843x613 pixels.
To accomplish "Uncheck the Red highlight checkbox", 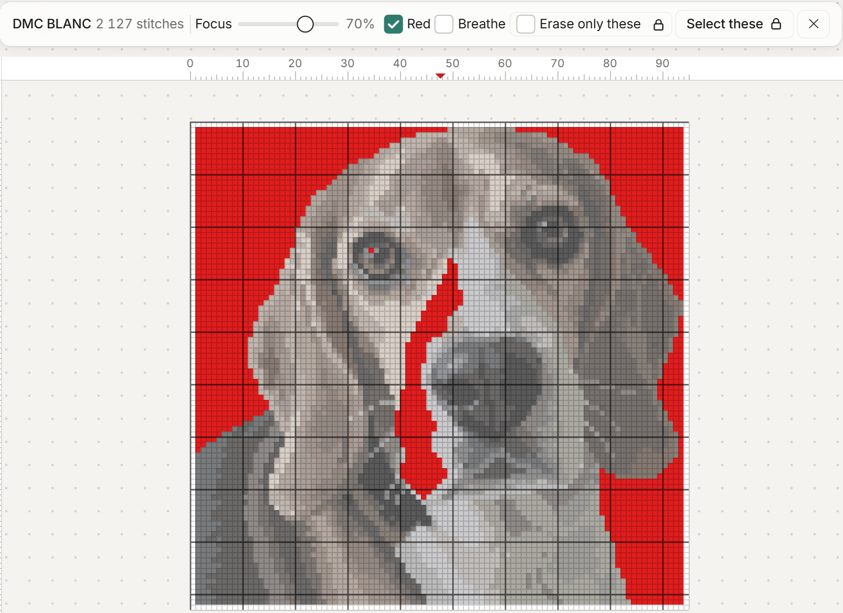I will coord(393,24).
